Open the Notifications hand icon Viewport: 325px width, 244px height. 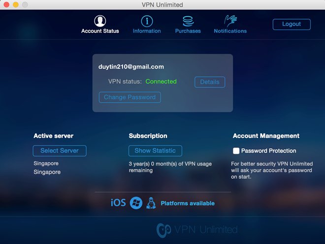230,21
